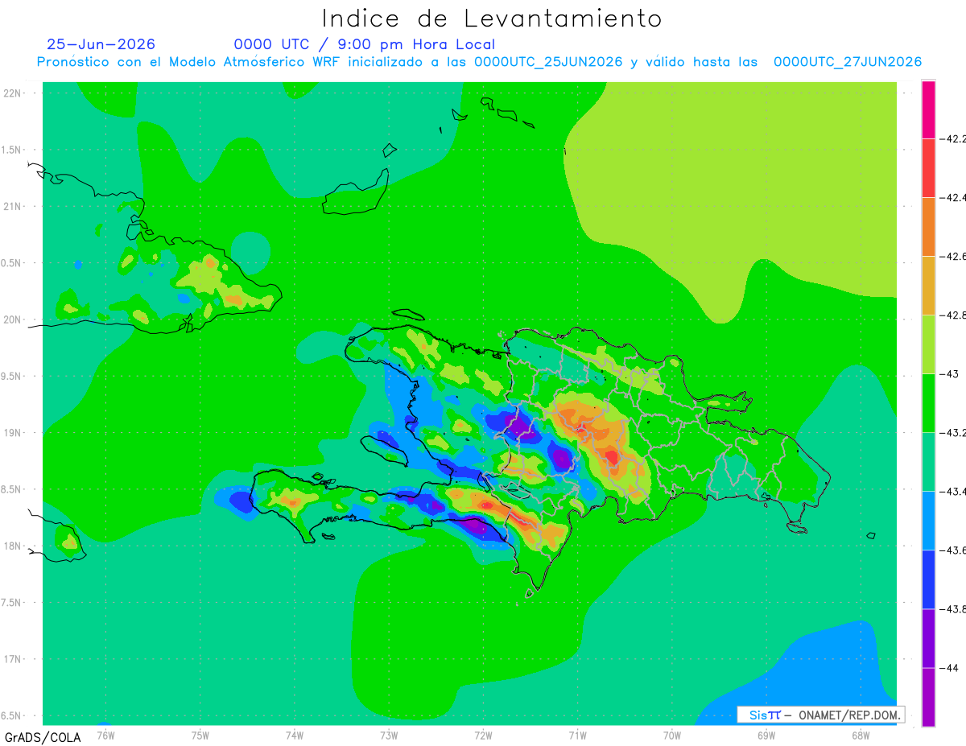The width and height of the screenshot is (966, 746).
Task: Click the '68W' longitude label
Action: pos(860,734)
